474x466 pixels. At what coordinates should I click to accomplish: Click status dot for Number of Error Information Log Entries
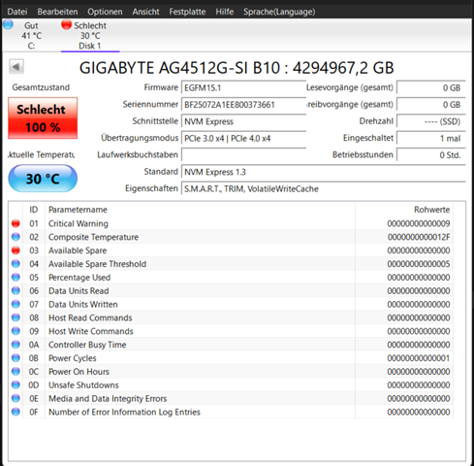coord(16,412)
